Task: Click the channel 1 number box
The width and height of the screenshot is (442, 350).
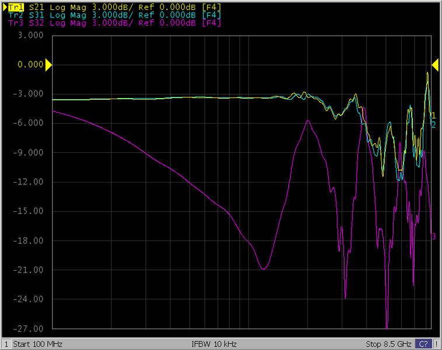Action: (6, 344)
